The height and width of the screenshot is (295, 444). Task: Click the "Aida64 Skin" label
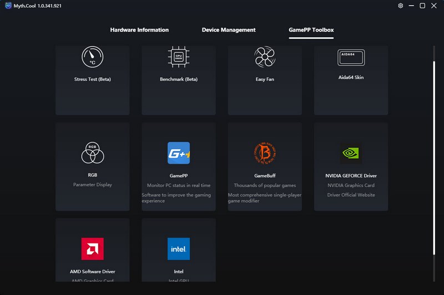(x=351, y=77)
